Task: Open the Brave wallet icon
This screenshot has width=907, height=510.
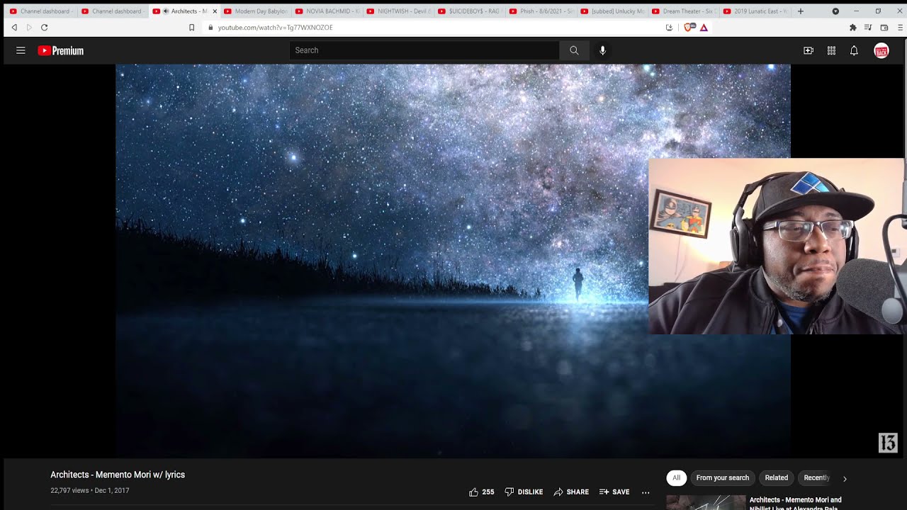Action: 884,27
